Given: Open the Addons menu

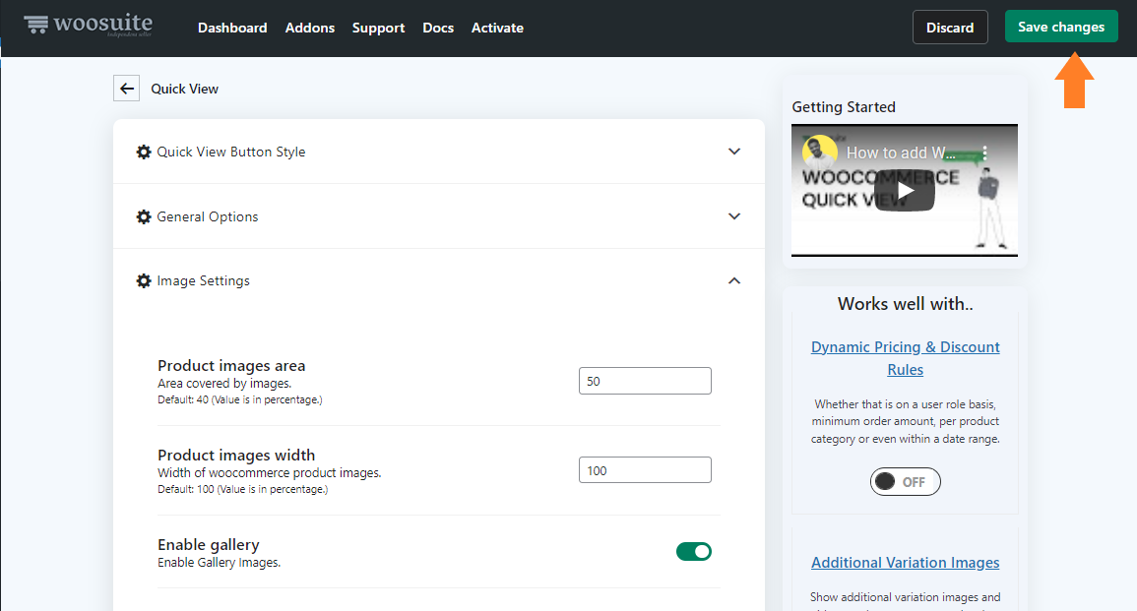Looking at the screenshot, I should click(310, 28).
